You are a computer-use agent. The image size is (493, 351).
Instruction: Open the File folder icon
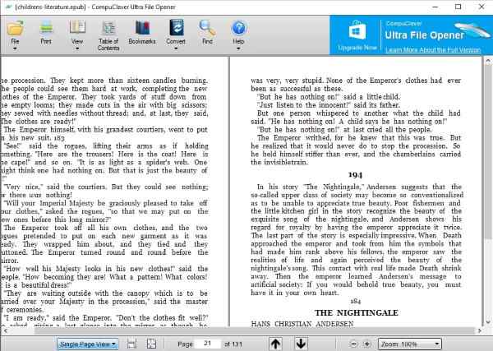click(15, 28)
